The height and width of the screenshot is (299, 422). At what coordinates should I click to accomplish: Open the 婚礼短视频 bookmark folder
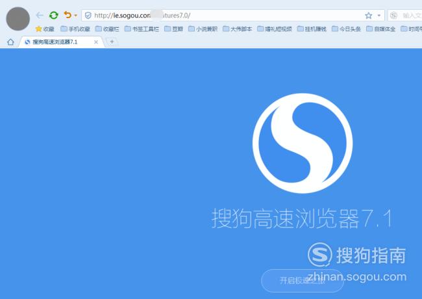pos(275,29)
